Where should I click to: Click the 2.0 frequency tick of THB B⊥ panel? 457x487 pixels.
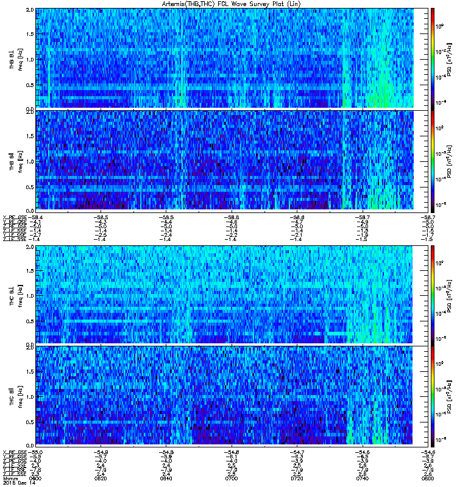click(30, 10)
